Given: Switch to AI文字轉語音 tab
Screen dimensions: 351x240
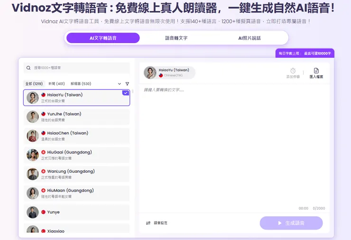Looking at the screenshot, I should tap(103, 38).
